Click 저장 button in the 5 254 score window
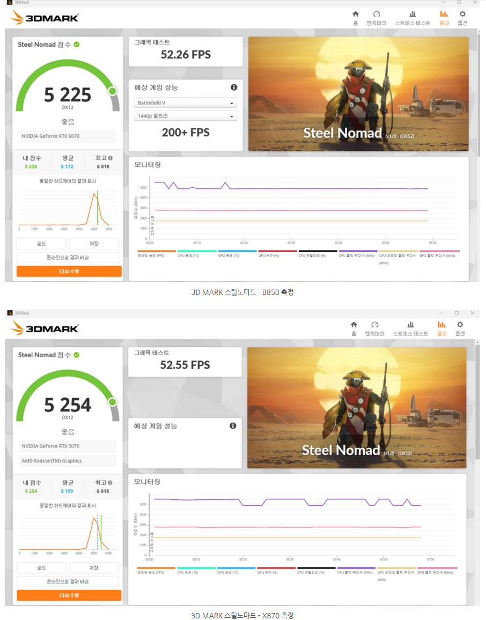This screenshot has height=620, width=486. click(x=94, y=568)
